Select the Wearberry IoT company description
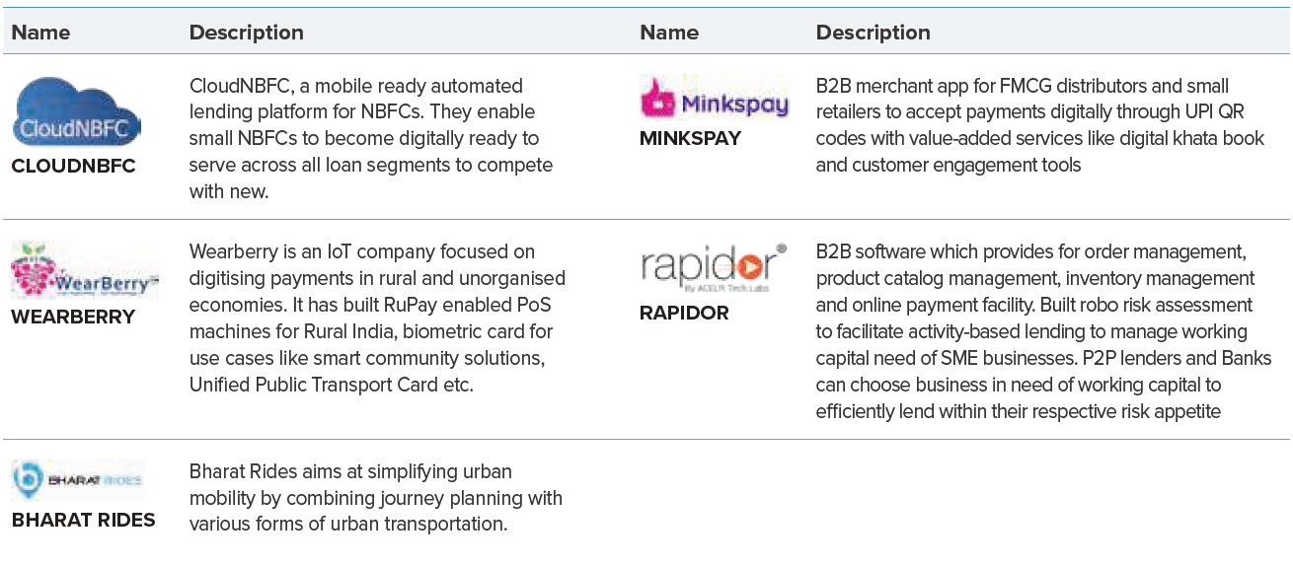Viewport: 1293px width, 567px height. (x=377, y=318)
